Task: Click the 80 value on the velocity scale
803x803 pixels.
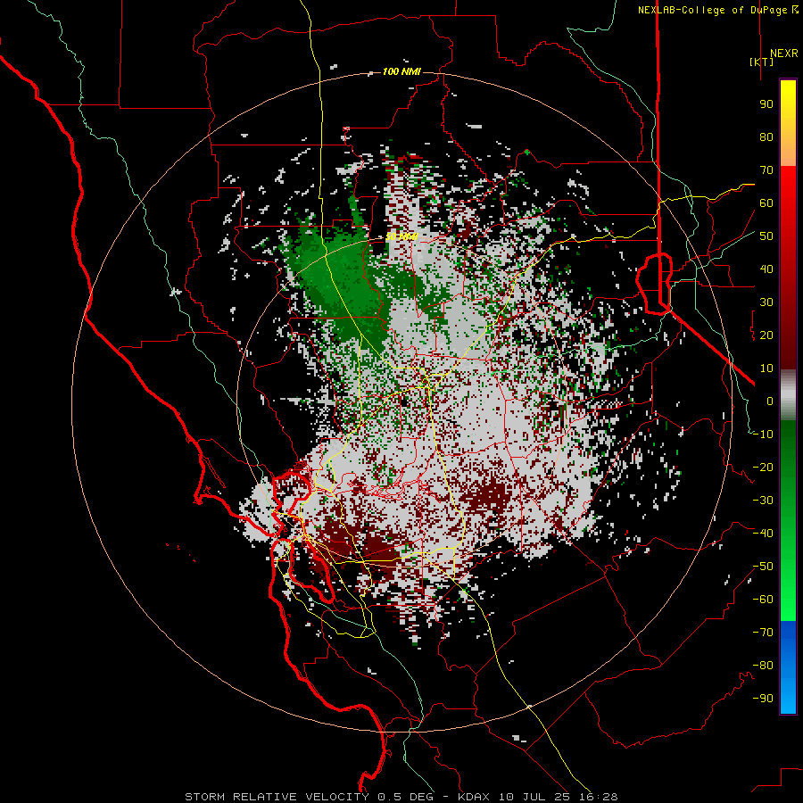Action: [x=766, y=137]
